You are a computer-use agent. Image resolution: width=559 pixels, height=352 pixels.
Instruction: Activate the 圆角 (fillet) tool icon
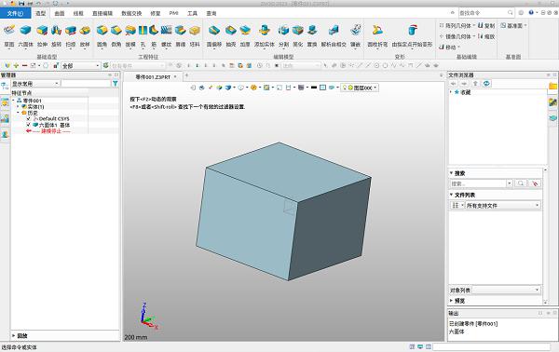click(102, 31)
